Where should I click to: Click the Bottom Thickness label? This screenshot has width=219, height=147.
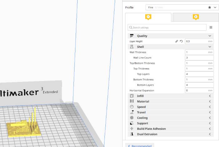click(143, 79)
